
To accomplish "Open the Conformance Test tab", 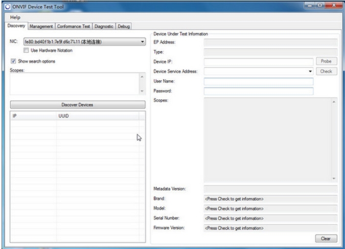I will pos(74,27).
